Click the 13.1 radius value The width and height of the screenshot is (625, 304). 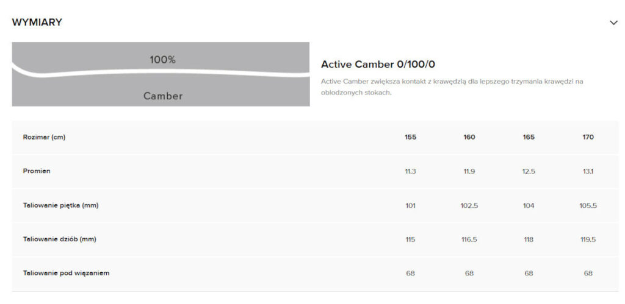click(x=588, y=171)
